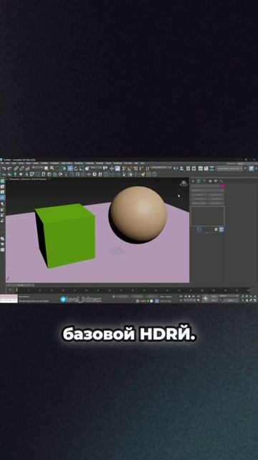Click the Time Configuration icon
The width and height of the screenshot is (258, 460).
(199, 300)
